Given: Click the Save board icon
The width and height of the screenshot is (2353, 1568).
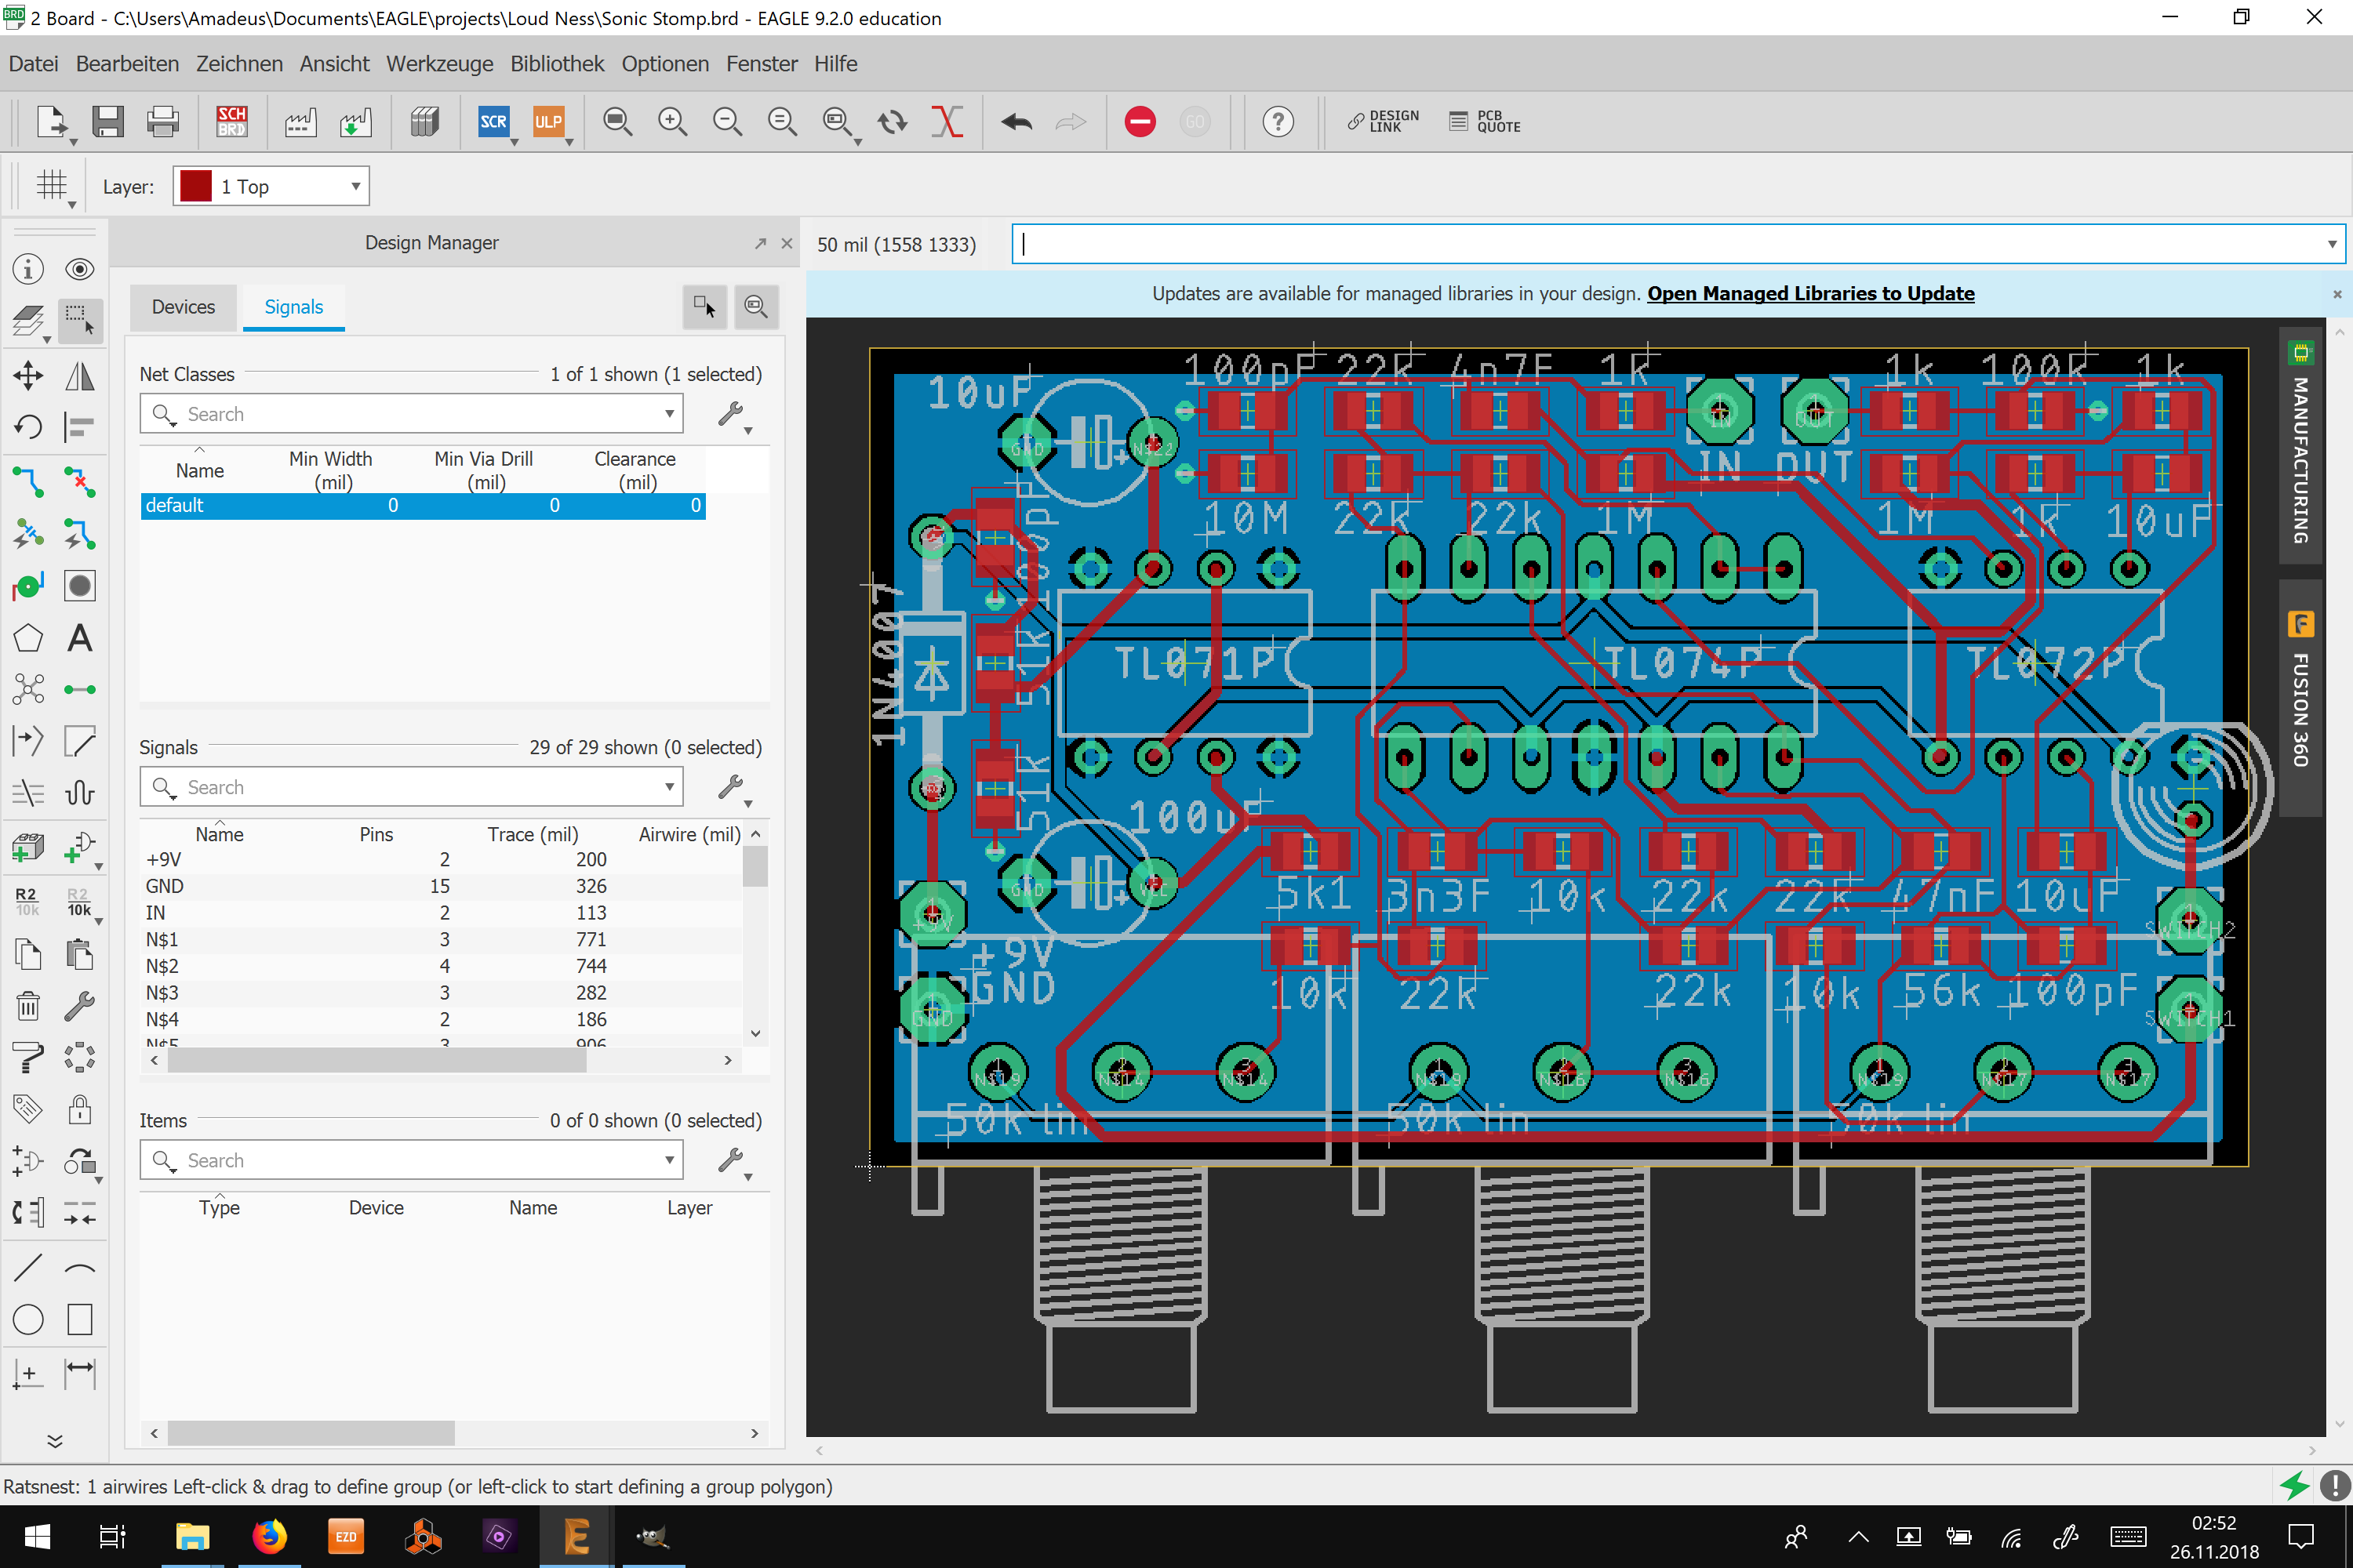Looking at the screenshot, I should click(107, 122).
